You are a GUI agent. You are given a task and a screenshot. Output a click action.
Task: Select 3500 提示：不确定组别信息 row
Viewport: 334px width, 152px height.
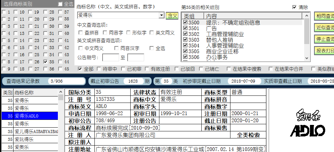point(243,22)
